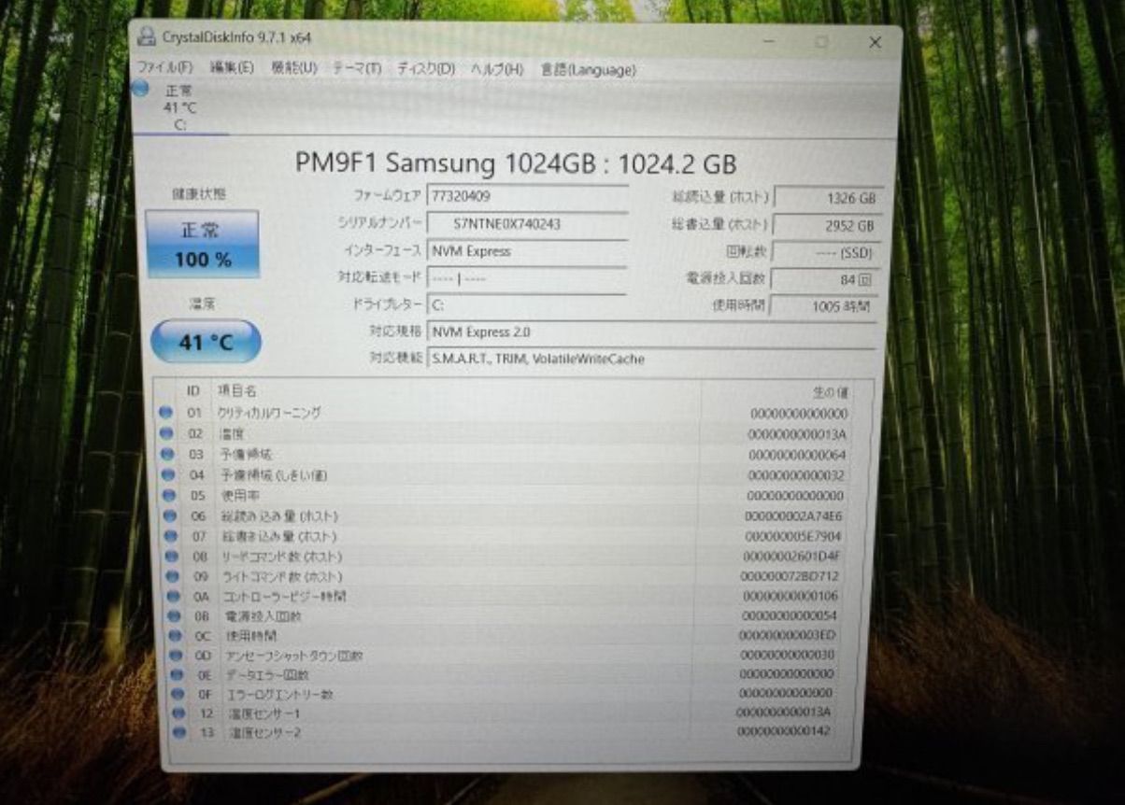Click status circle beside 05 使用率
The width and height of the screenshot is (1125, 805).
tap(169, 495)
